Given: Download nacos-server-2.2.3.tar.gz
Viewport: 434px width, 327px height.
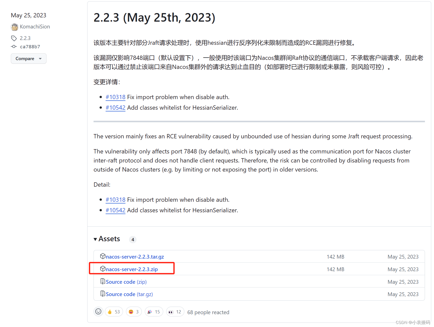Looking at the screenshot, I should click(x=135, y=257).
